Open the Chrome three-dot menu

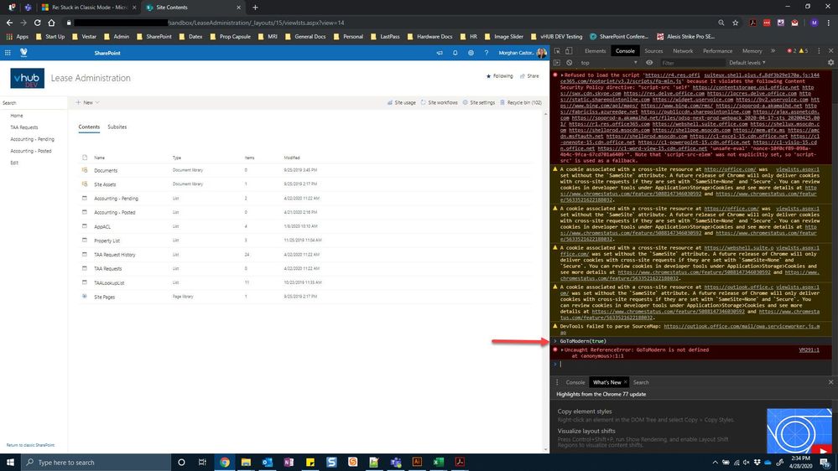829,23
